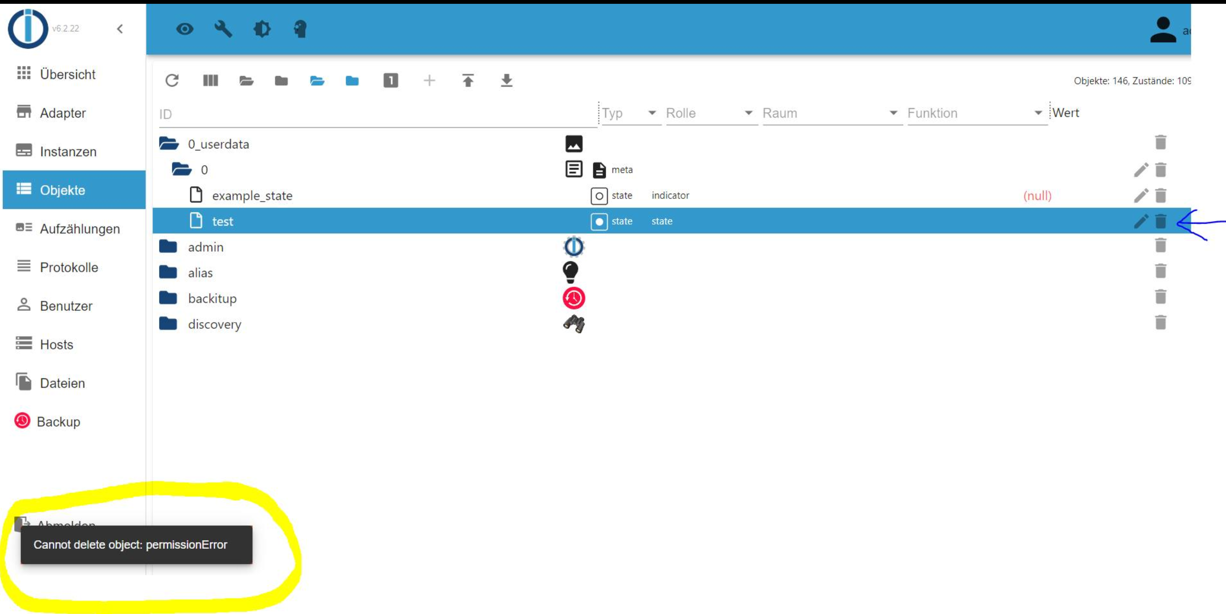
Task: Click the wrench system settings icon
Action: point(223,29)
